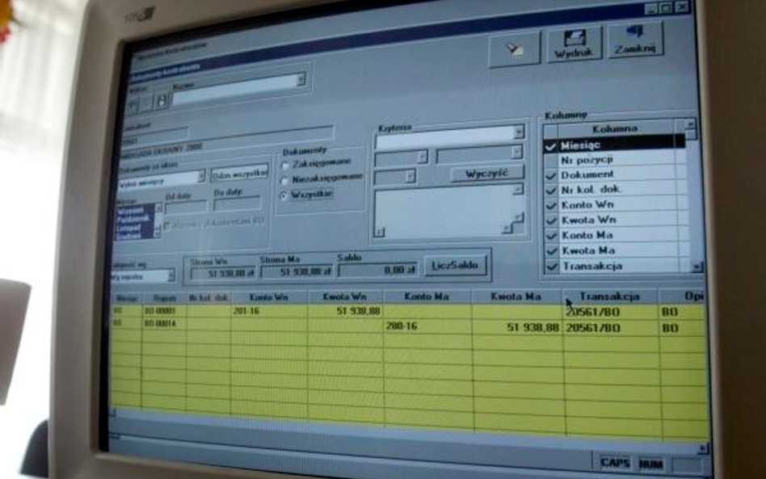Open the Kryteria dropdown list
The image size is (766, 479).
518,132
